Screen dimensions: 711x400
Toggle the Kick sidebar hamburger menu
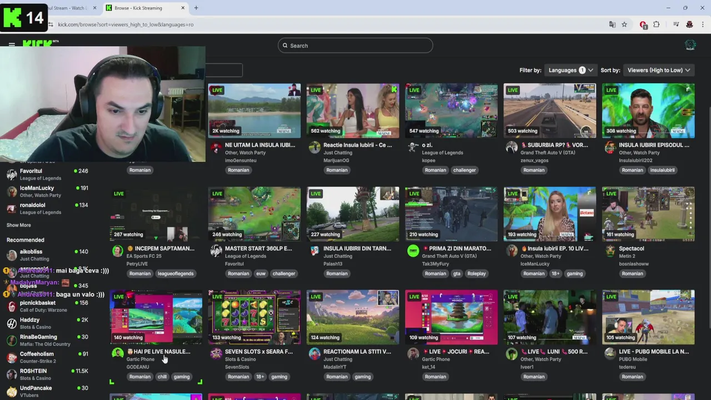[x=12, y=44]
